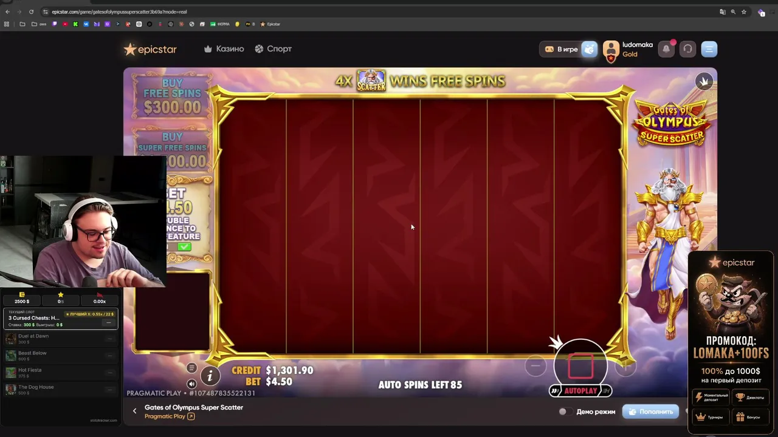Open the Twitch bookmark

click(55, 24)
